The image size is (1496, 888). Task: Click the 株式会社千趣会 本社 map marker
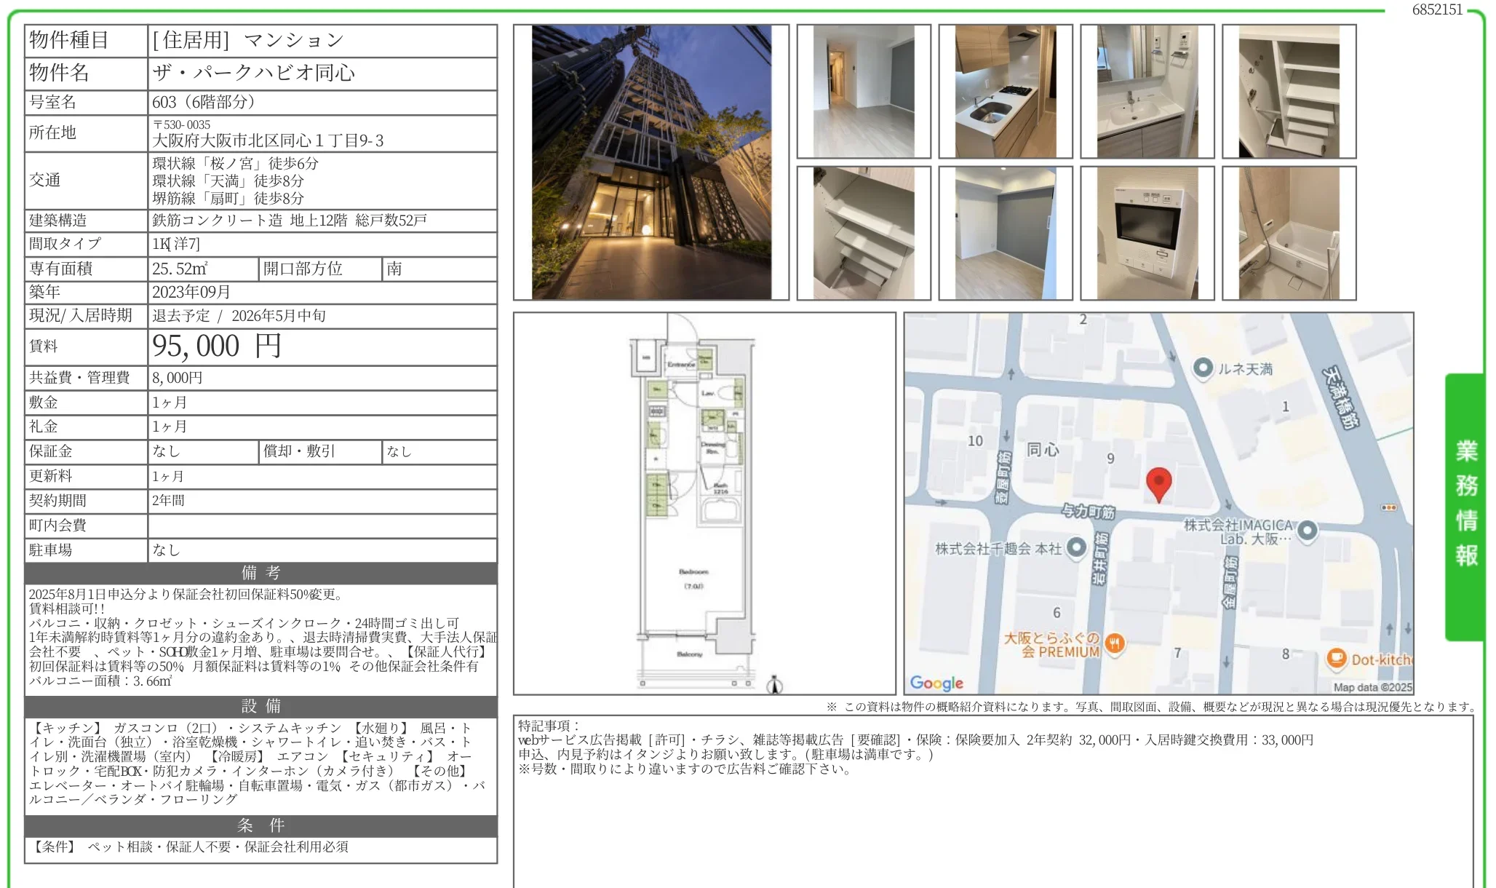tap(1075, 547)
